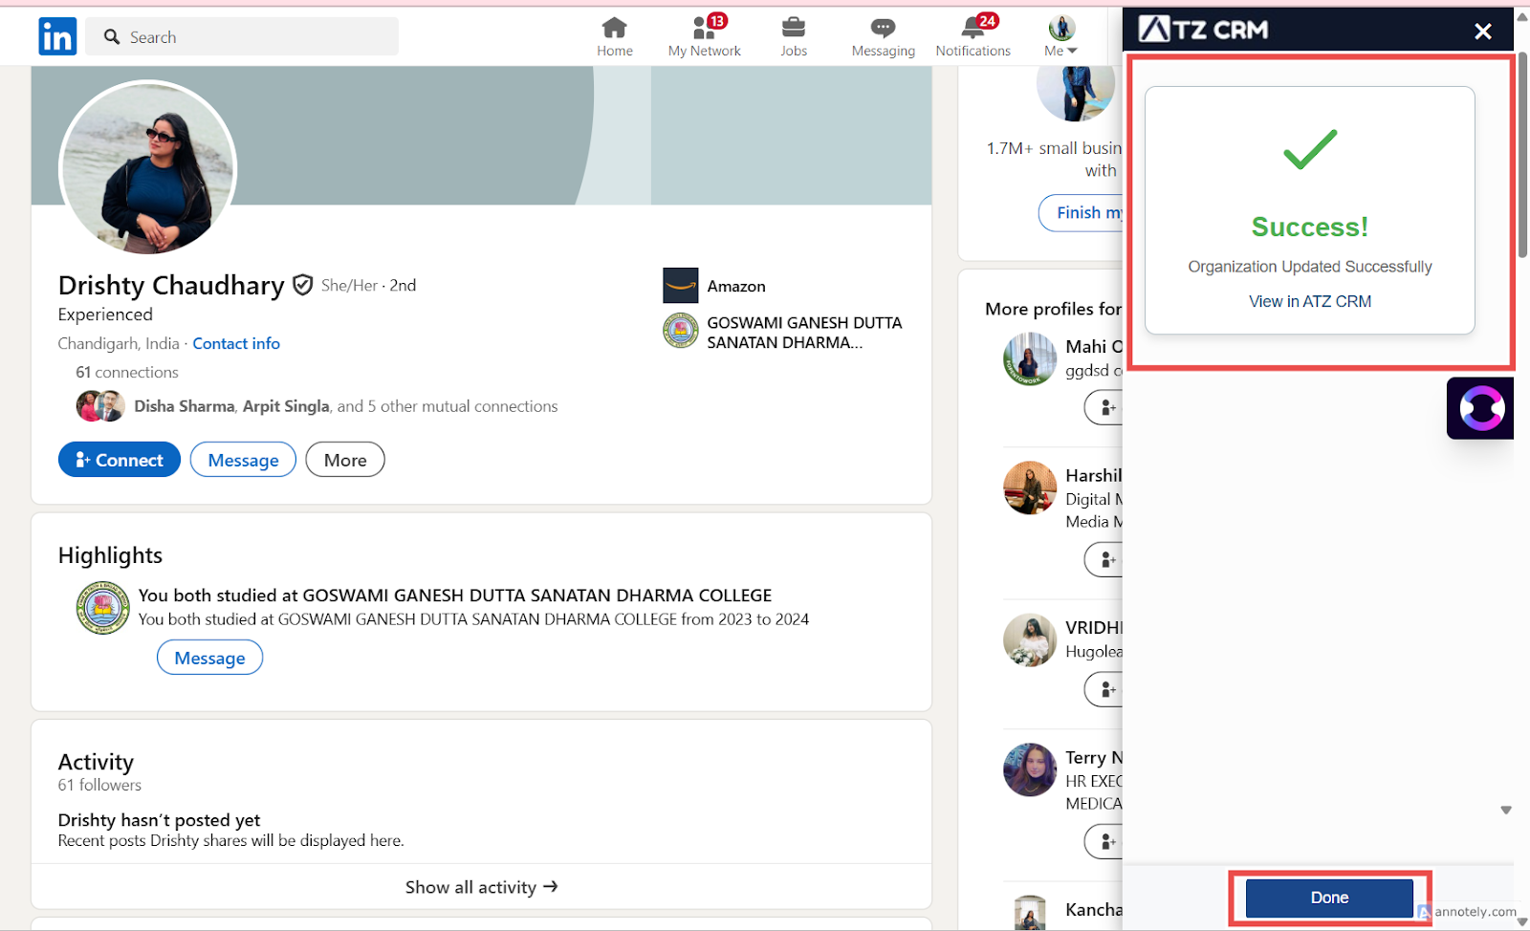The image size is (1530, 931).
Task: Click the LinkedIn logo
Action: 57,36
